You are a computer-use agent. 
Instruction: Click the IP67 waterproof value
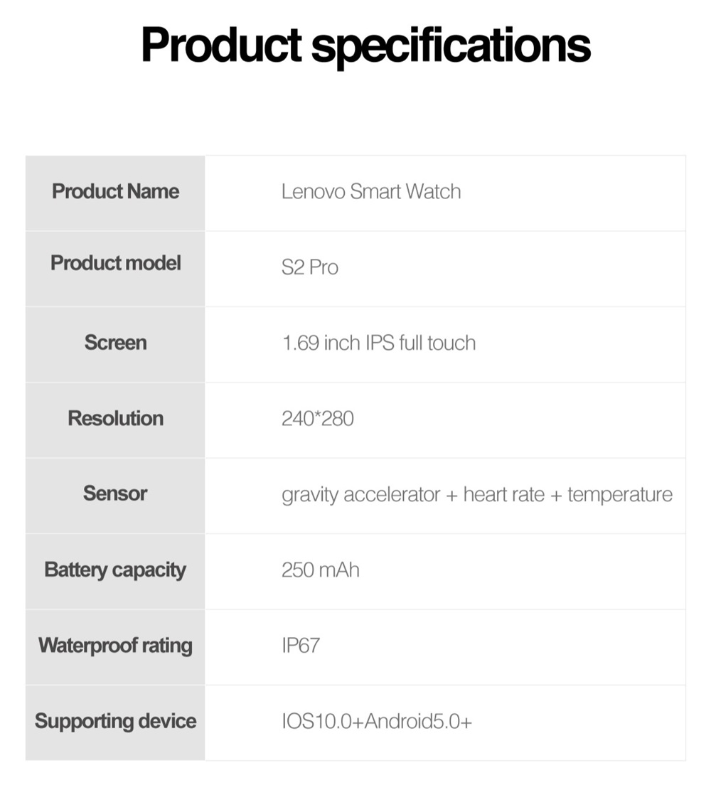click(x=301, y=646)
